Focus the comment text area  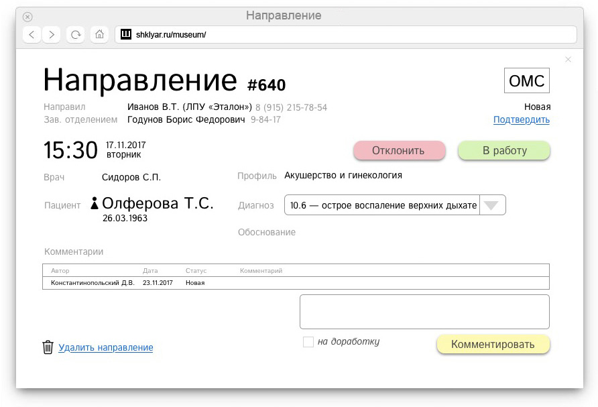(x=424, y=312)
